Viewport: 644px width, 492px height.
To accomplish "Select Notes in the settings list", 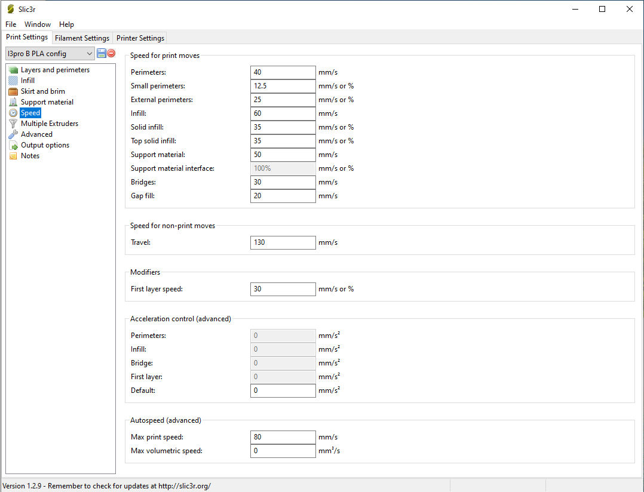I will coord(30,156).
